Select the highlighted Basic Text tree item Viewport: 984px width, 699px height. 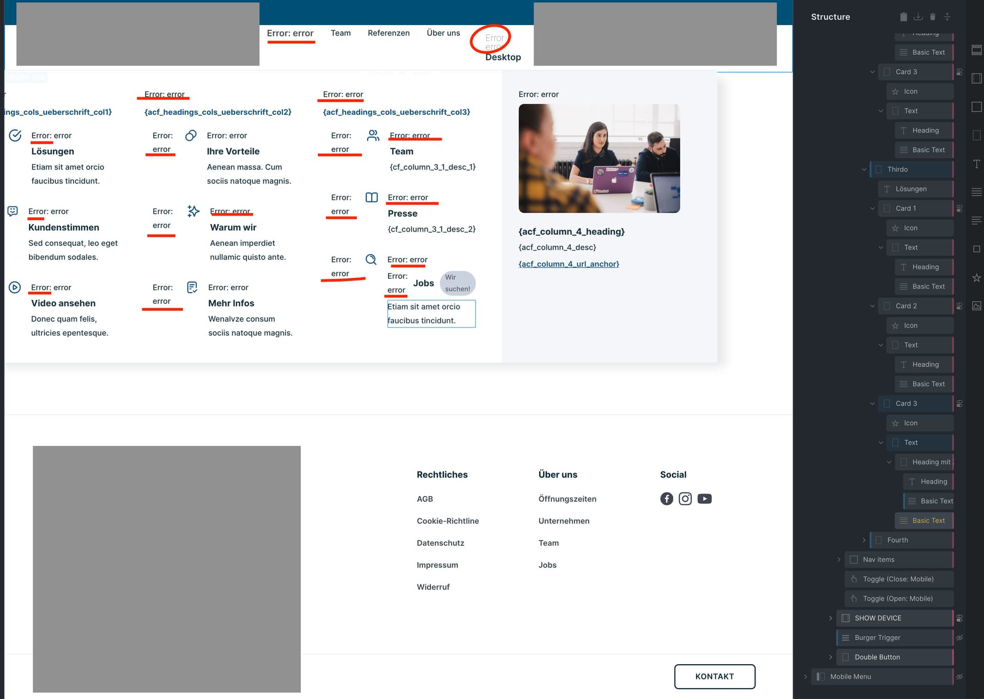pos(924,520)
